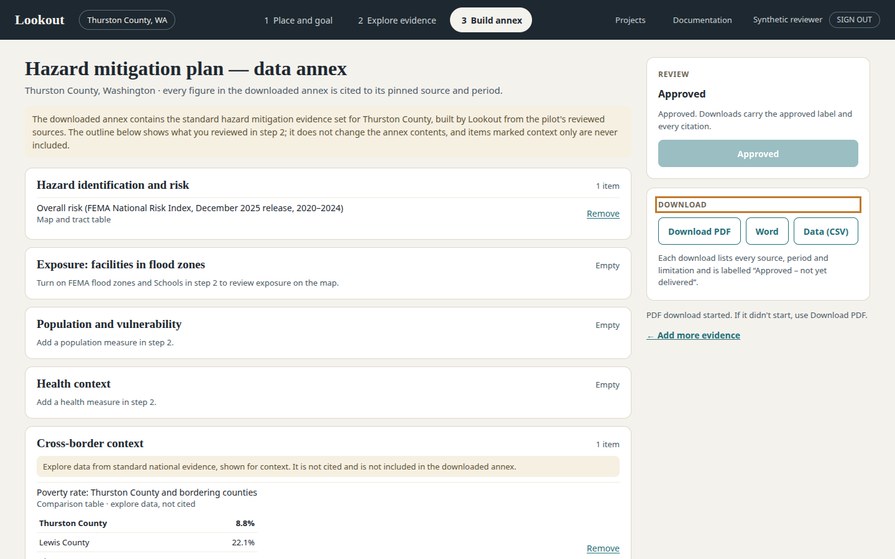Image resolution: width=895 pixels, height=559 pixels.
Task: Go to step 2 Explore evidence
Action: (397, 20)
